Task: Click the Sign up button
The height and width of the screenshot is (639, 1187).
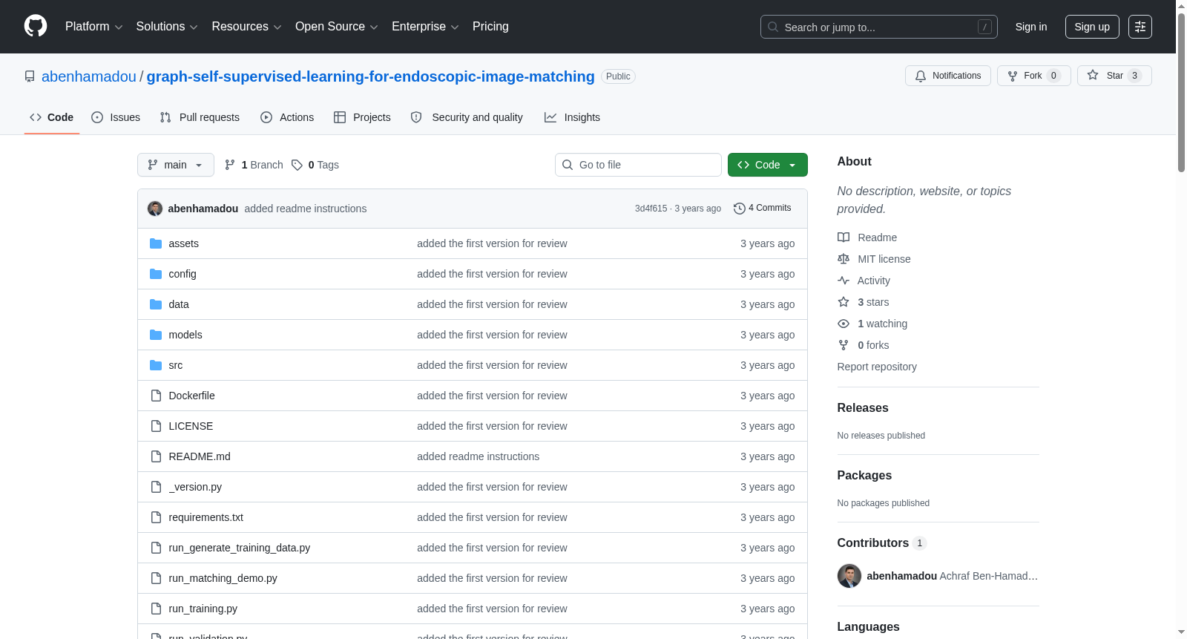Action: 1092,27
